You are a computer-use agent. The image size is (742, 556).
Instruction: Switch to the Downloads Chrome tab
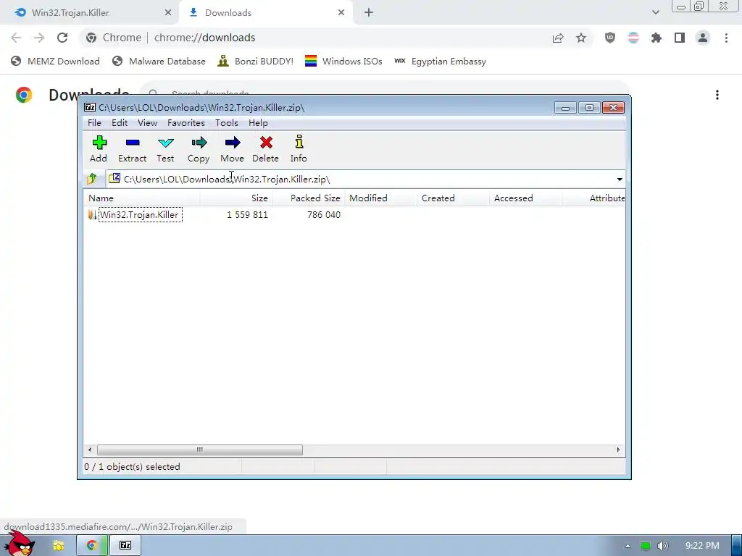pyautogui.click(x=265, y=13)
